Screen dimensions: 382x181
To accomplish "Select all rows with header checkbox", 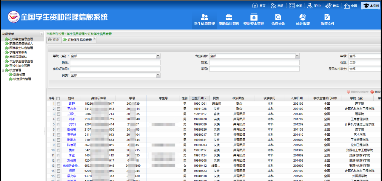I will tap(58, 98).
